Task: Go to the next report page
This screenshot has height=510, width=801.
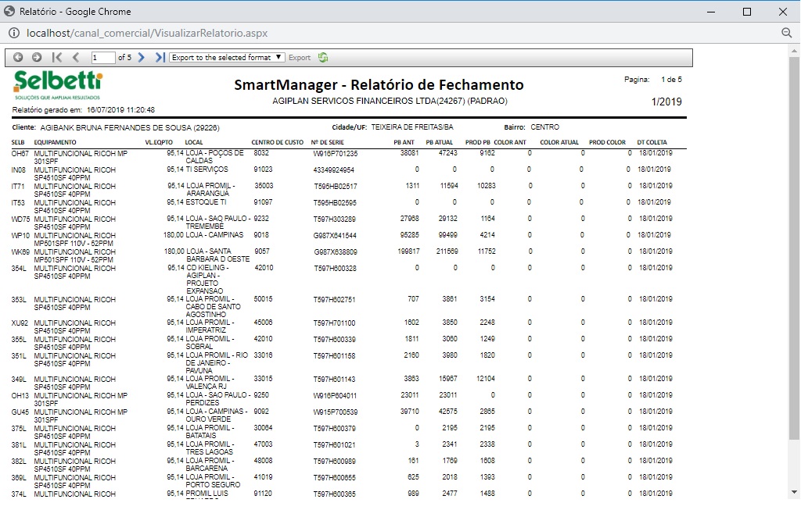Action: coord(142,58)
